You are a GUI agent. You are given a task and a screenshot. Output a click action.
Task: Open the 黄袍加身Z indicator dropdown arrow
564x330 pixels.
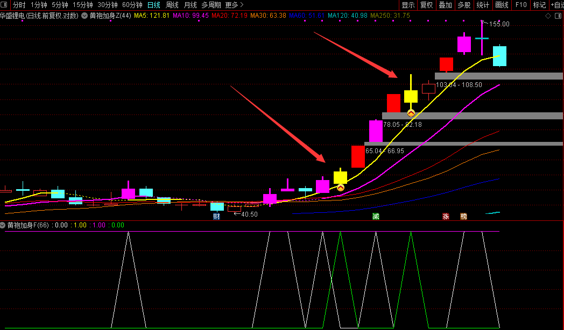(85, 16)
